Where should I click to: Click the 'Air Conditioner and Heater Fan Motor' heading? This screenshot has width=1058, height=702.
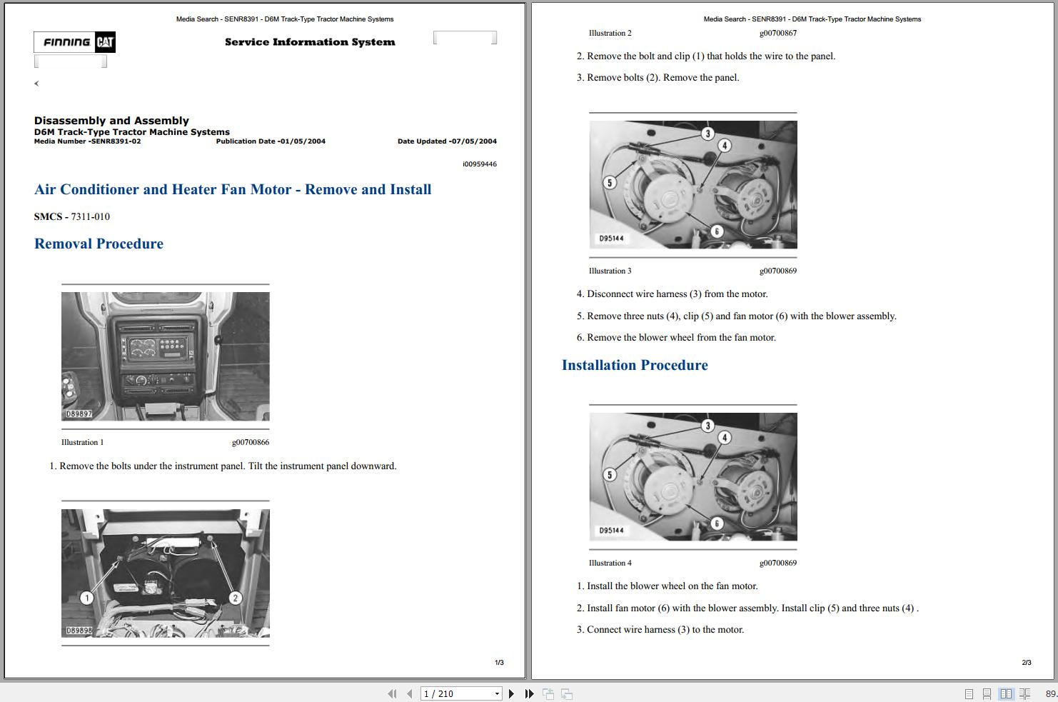(233, 189)
